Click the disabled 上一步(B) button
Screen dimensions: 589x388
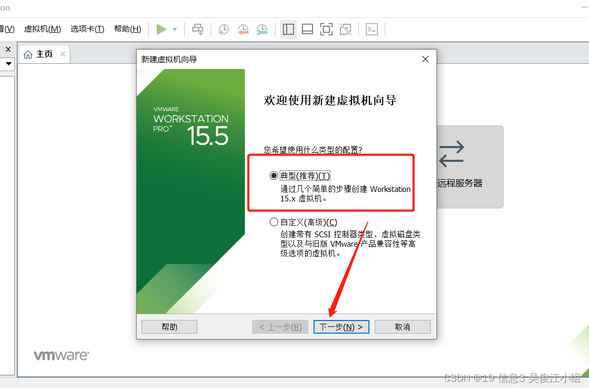[x=280, y=327]
